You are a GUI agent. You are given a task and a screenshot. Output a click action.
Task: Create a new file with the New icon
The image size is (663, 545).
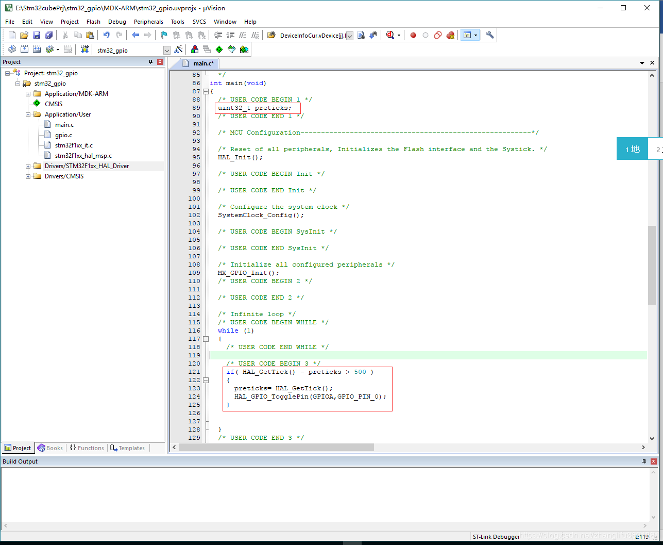[12, 35]
